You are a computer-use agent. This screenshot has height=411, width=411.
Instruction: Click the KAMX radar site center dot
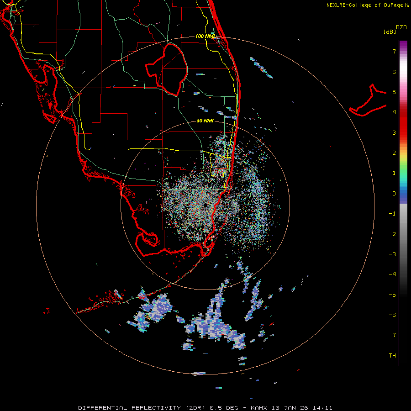pos(205,205)
